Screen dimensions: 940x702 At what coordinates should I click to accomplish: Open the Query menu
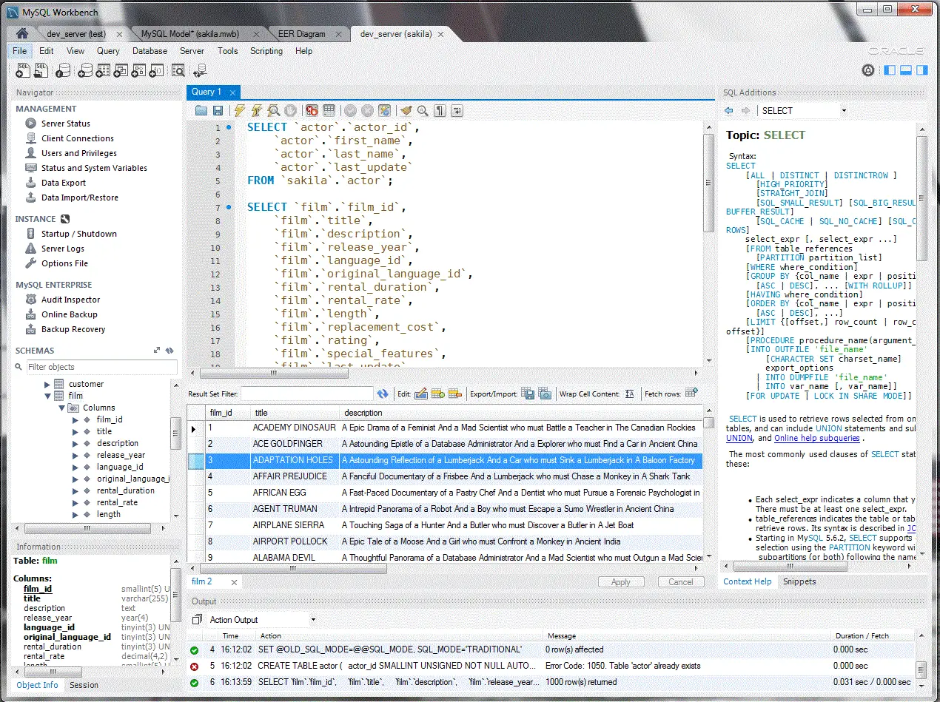[108, 50]
